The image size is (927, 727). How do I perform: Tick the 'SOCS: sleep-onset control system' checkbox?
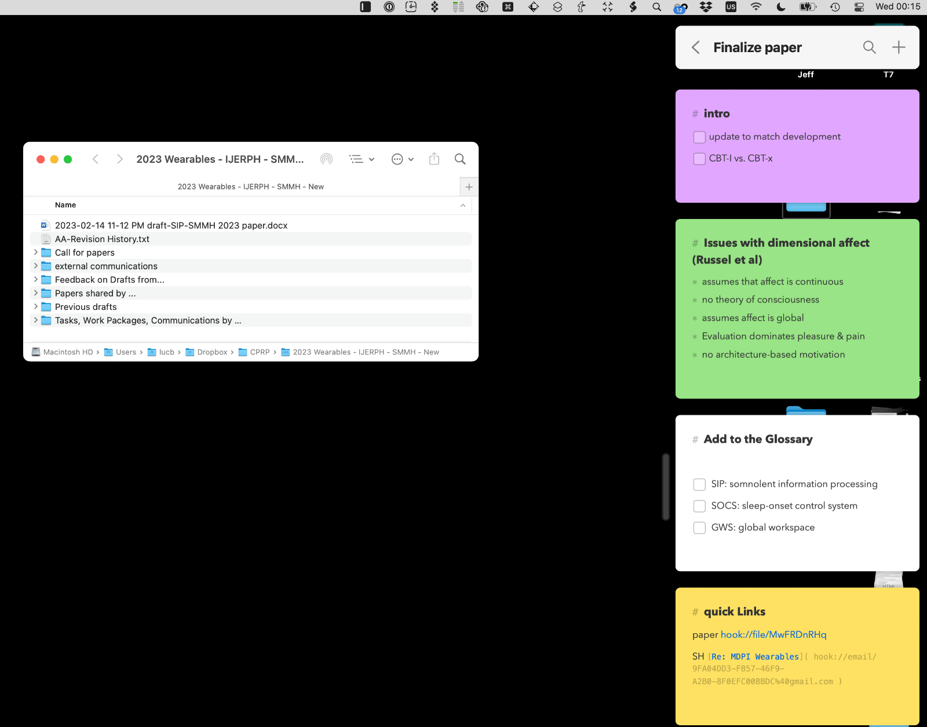699,506
